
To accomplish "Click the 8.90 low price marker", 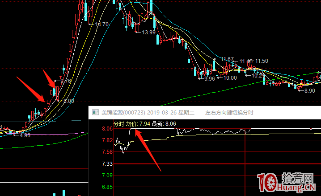I will click(x=310, y=91).
